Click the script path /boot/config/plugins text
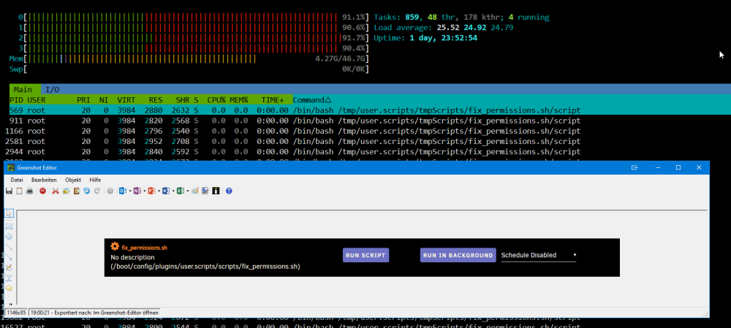Screen dimensions: 731x328 (x=205, y=267)
